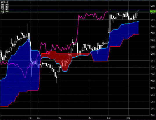This screenshot has height=120, width=156.
Task: Click the 103.900 price axis label
Action: click(153, 74)
